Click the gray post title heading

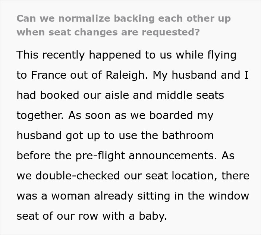click(x=123, y=25)
